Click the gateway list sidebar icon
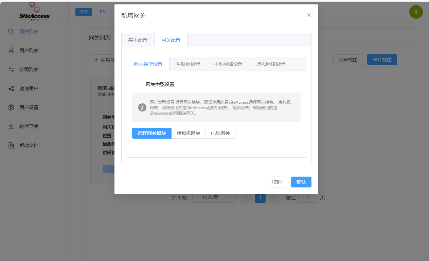This screenshot has height=261, width=429. pos(11,32)
